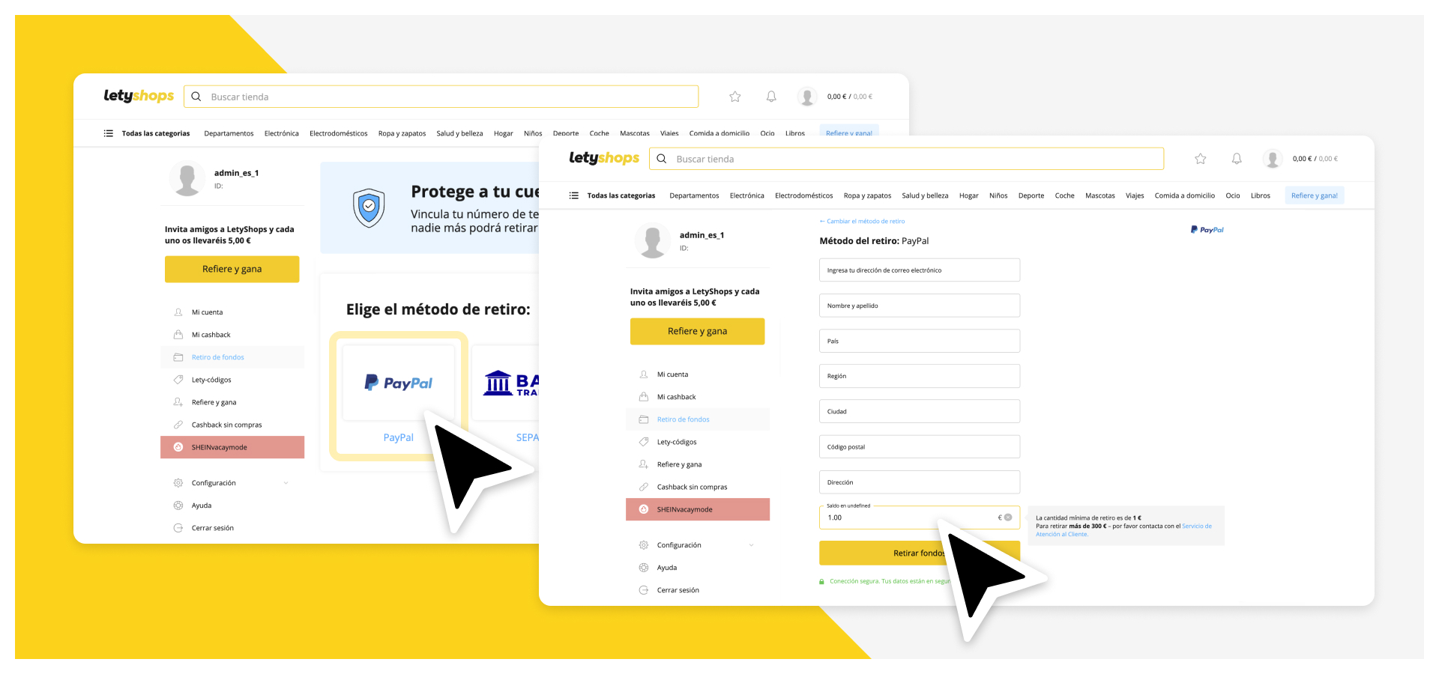Image resolution: width=1439 pixels, height=674 pixels.
Task: Click Lety-códigos tag icon in front window
Action: pos(643,442)
